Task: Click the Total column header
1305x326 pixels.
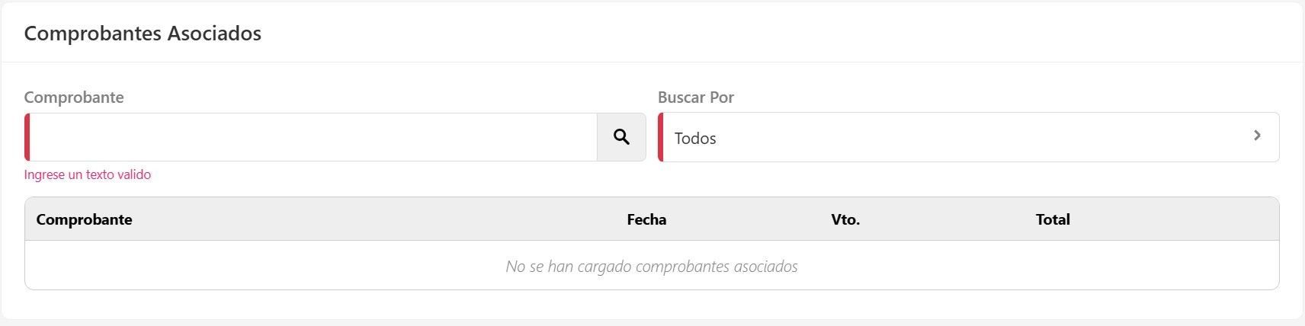Action: click(1053, 219)
